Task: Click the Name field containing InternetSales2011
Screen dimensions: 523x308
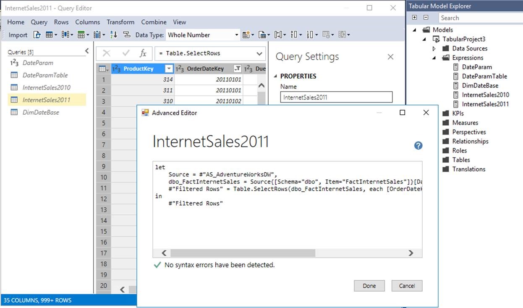Action: click(x=336, y=97)
